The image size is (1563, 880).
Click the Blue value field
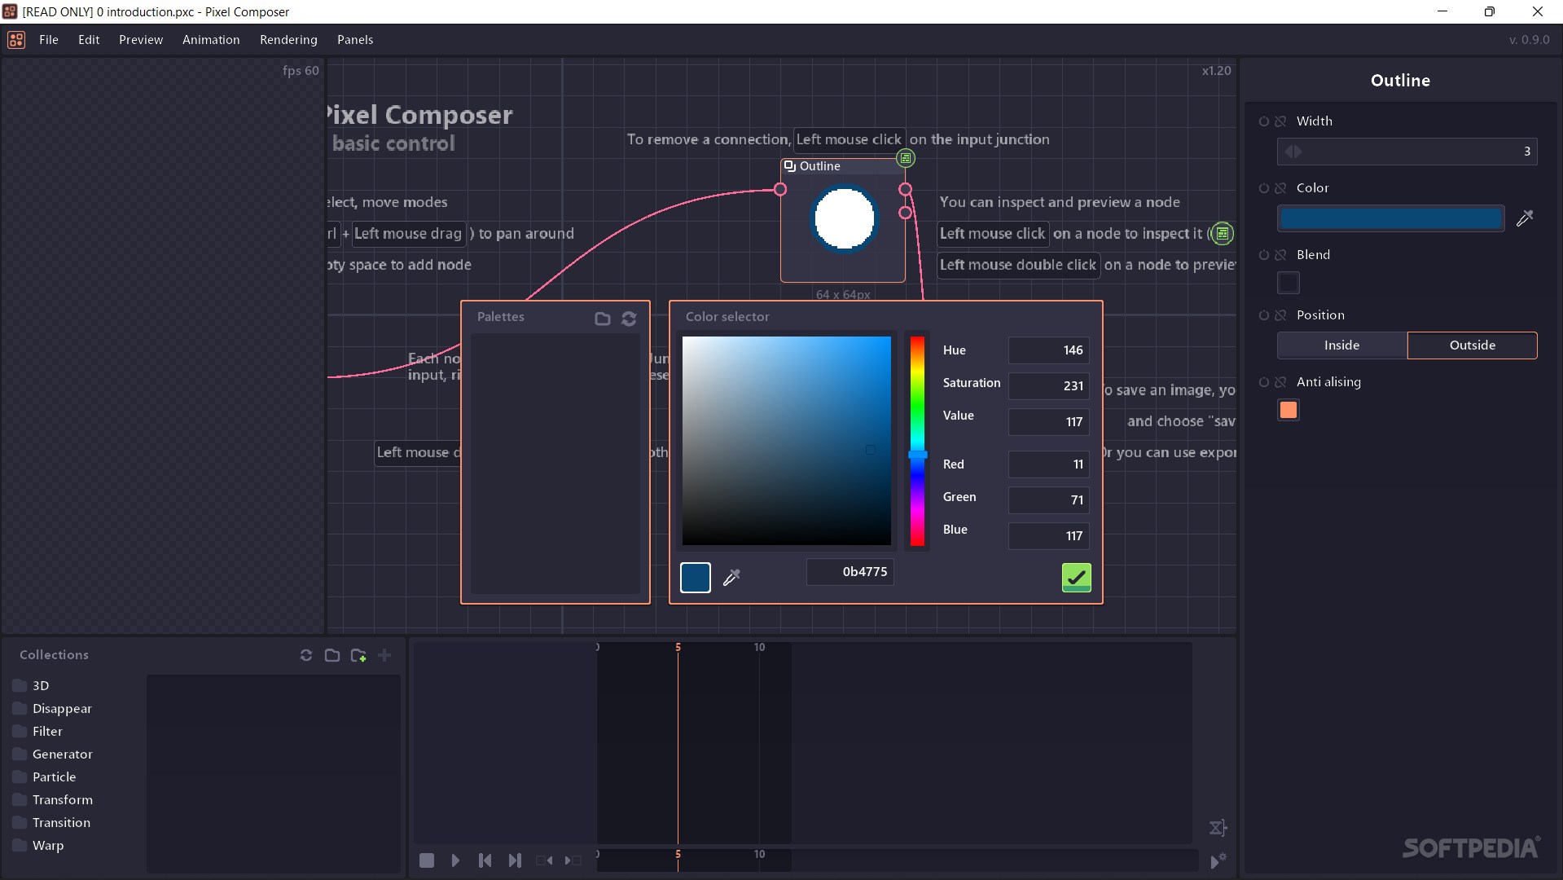(x=1049, y=536)
